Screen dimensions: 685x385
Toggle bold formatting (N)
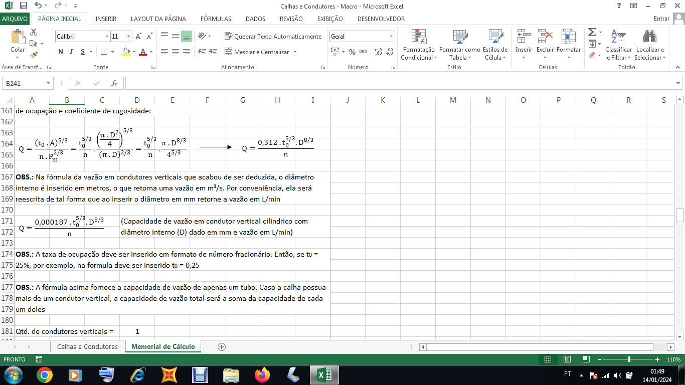[x=61, y=52]
